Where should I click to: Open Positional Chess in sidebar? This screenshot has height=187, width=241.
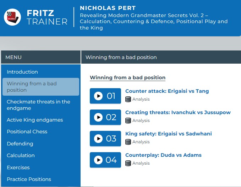tap(27, 132)
